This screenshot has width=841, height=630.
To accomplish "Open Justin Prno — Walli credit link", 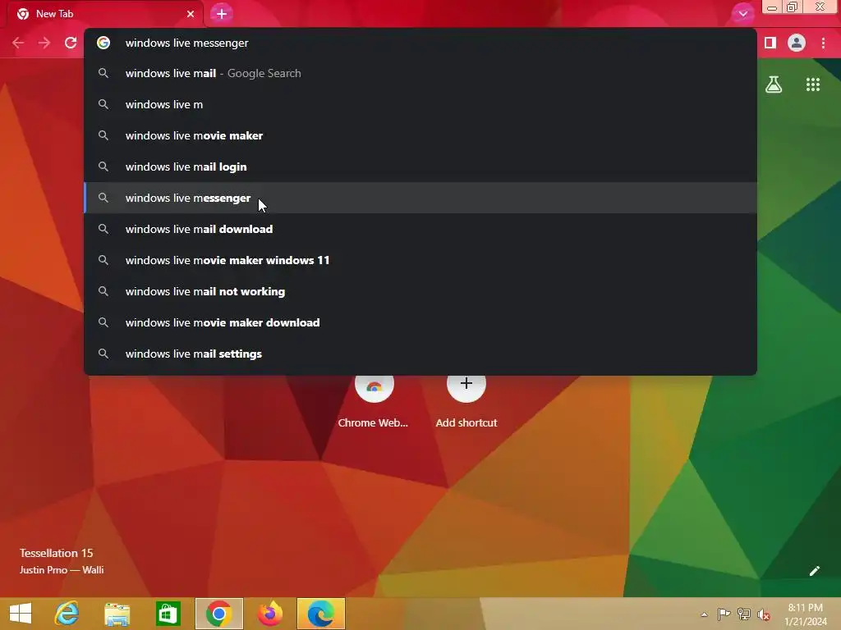I will coord(62,570).
